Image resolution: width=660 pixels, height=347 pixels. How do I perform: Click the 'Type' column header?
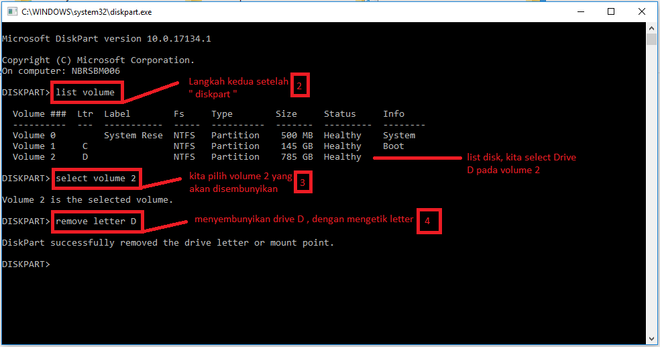pos(222,113)
